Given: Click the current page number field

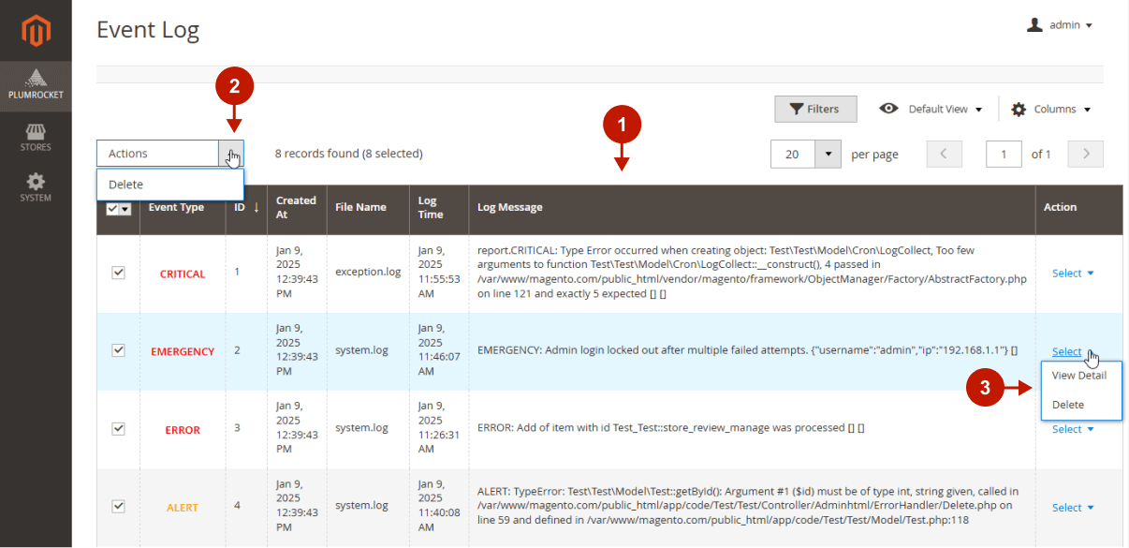Looking at the screenshot, I should 1004,155.
